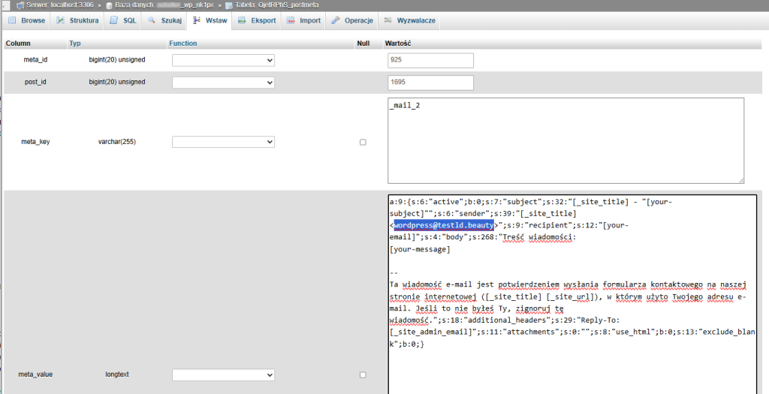Viewport: 769px width, 394px height.
Task: Click the server icon in breadcrumb
Action: [20, 5]
